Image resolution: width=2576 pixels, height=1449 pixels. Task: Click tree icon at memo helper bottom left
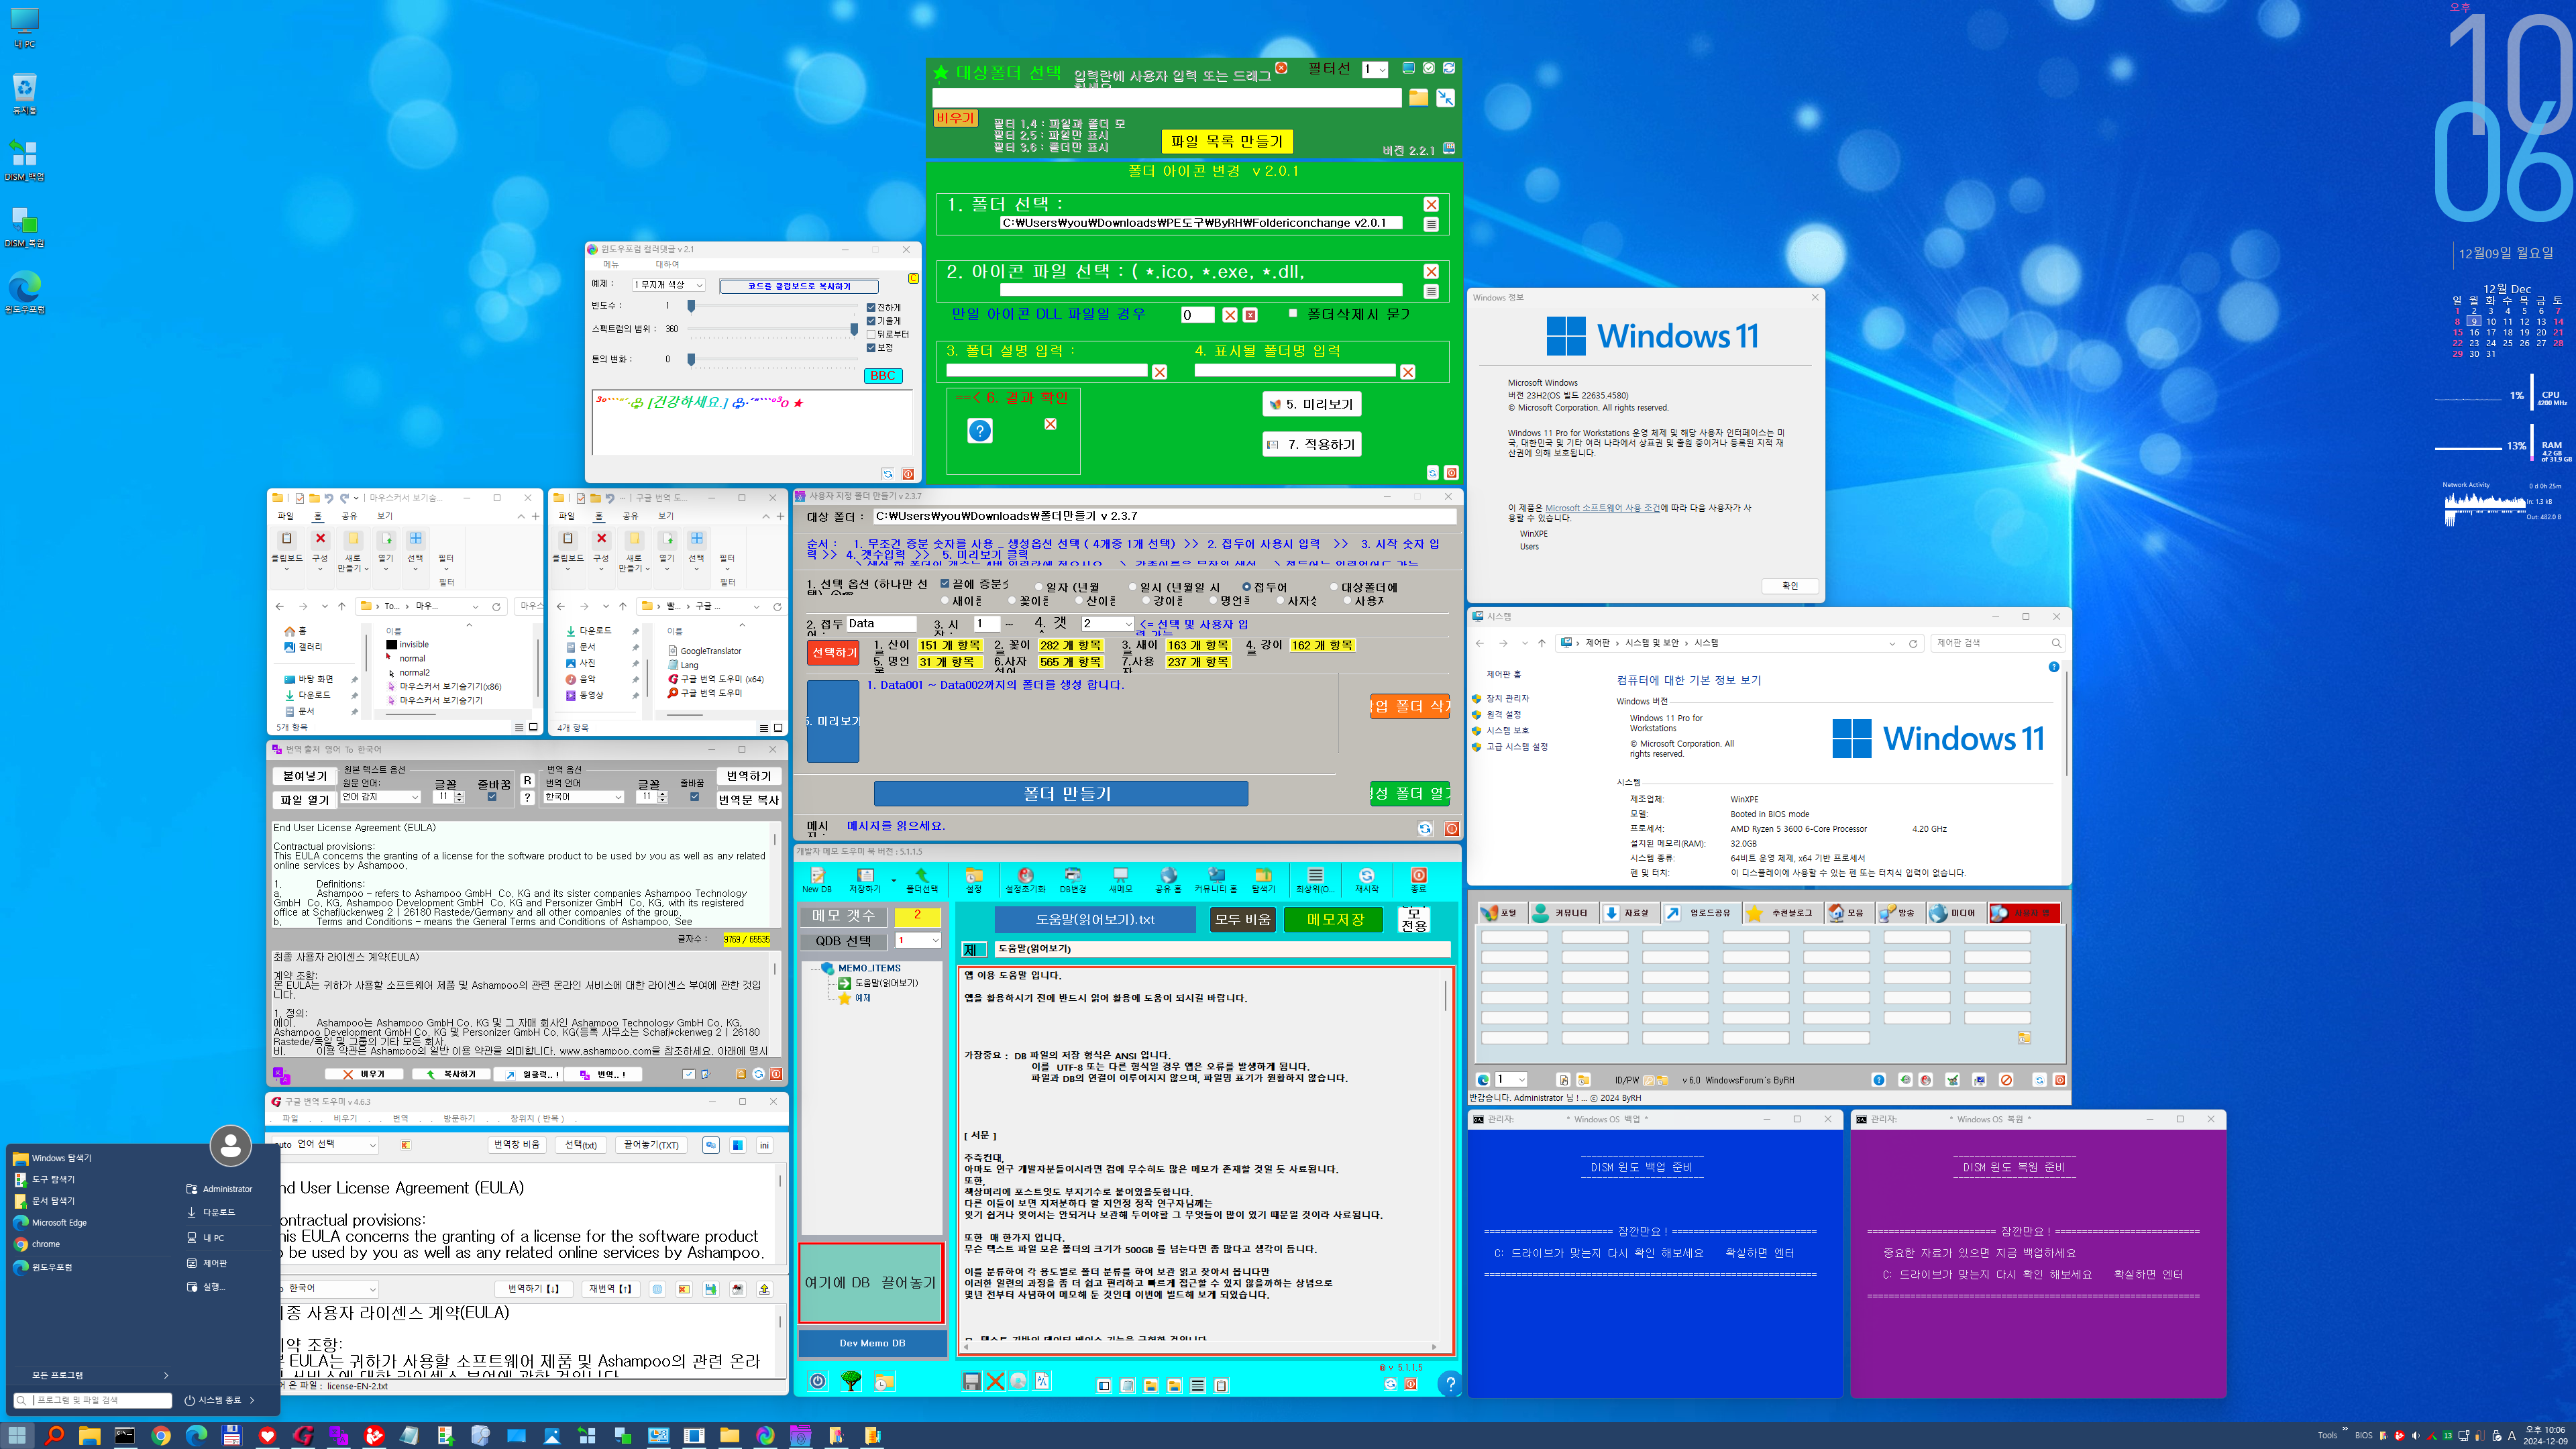click(x=850, y=1381)
